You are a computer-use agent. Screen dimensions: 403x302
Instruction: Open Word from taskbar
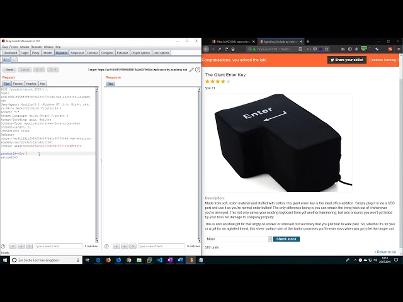(180, 260)
